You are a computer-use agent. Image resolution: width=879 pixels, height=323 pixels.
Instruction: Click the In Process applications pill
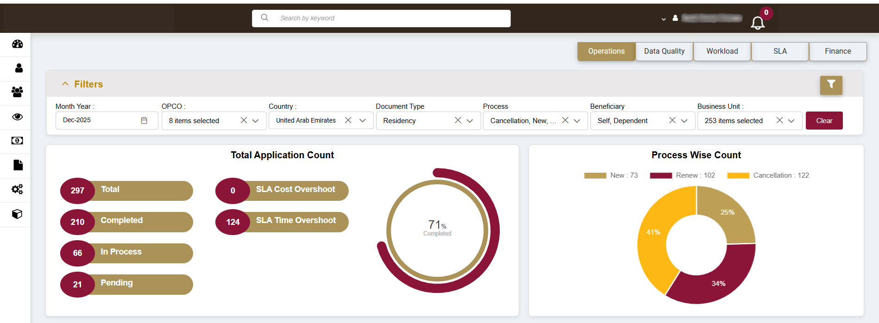(x=126, y=253)
